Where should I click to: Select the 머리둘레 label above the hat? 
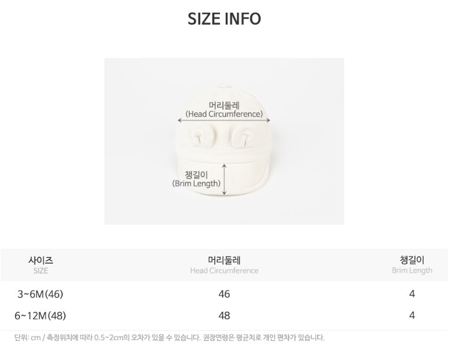pyautogui.click(x=224, y=105)
